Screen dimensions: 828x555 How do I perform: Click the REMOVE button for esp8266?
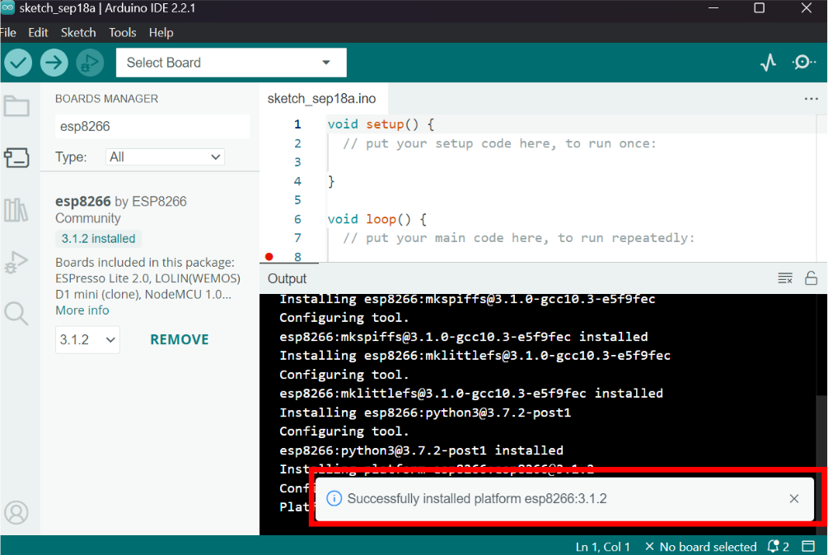tap(179, 339)
